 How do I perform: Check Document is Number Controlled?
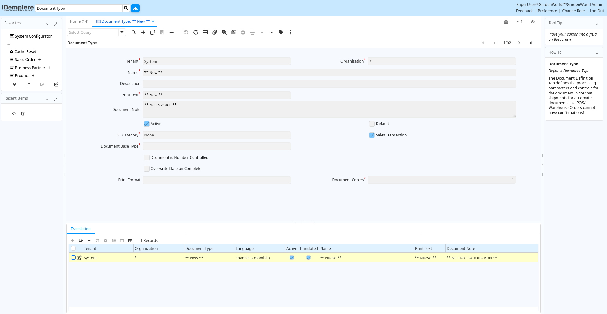147,158
